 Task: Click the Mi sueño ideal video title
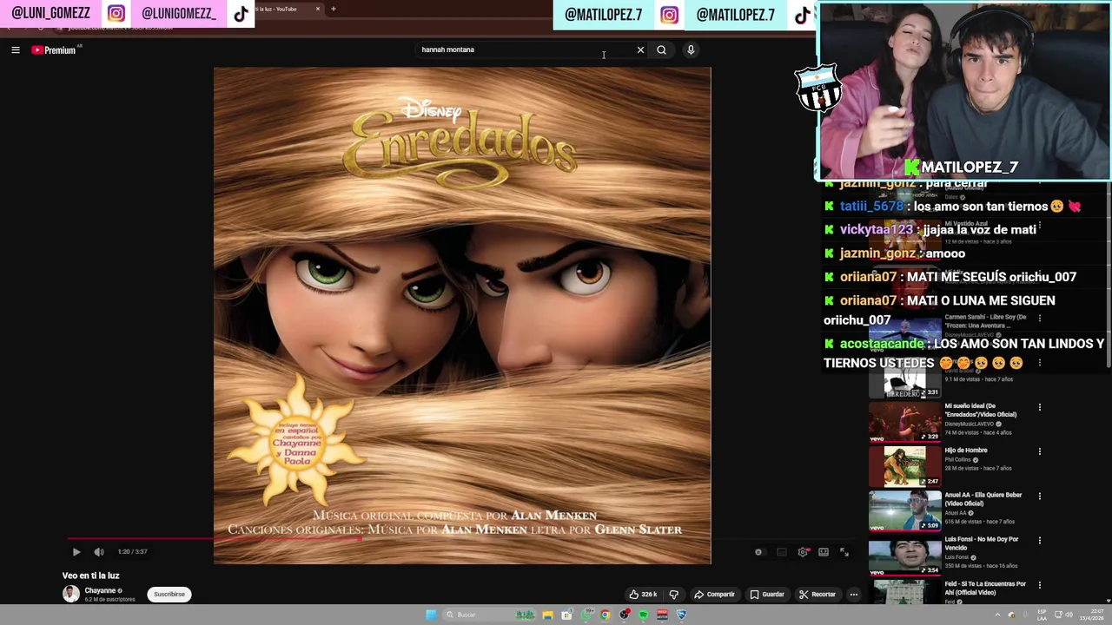981,410
